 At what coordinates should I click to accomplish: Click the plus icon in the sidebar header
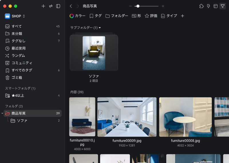[43, 6]
